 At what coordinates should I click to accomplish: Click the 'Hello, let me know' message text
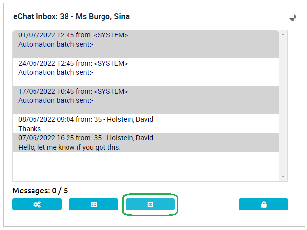click(x=69, y=147)
